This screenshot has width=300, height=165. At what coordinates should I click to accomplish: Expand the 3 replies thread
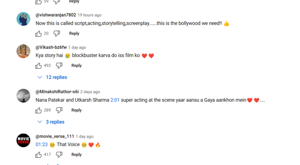pos(51,122)
